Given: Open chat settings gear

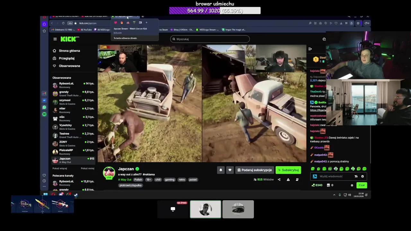Looking at the screenshot, I should (x=352, y=185).
